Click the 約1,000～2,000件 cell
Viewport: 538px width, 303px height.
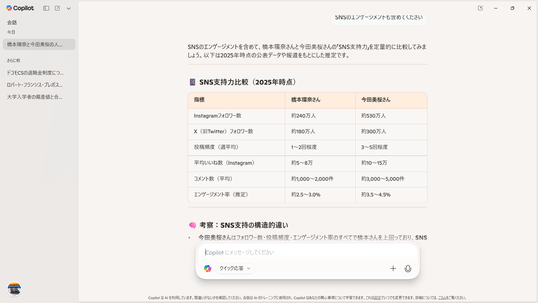coord(312,179)
